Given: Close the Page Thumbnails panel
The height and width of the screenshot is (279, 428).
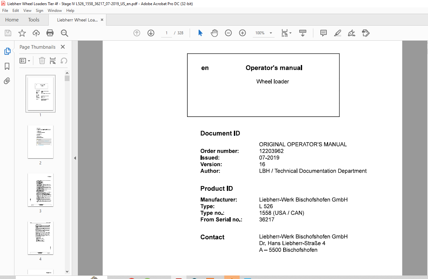Looking at the screenshot, I should 63,47.
